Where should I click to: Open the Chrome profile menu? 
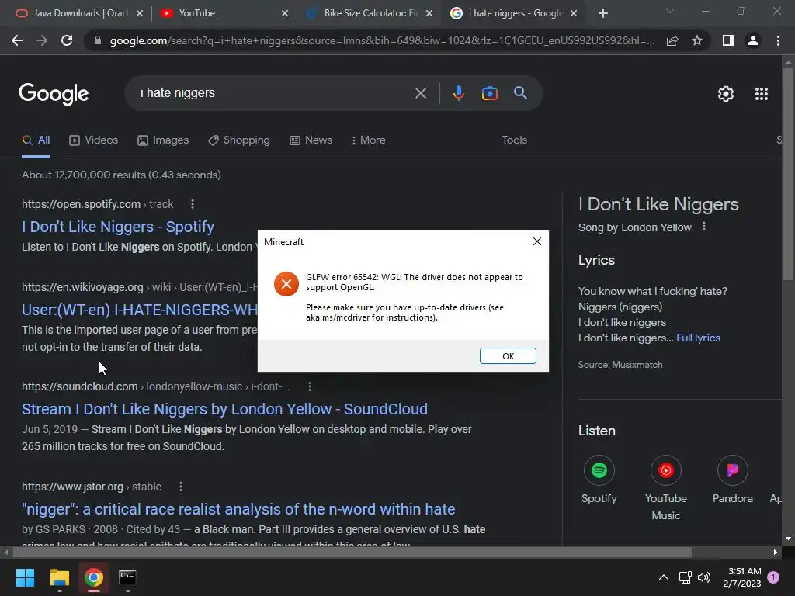pos(753,40)
